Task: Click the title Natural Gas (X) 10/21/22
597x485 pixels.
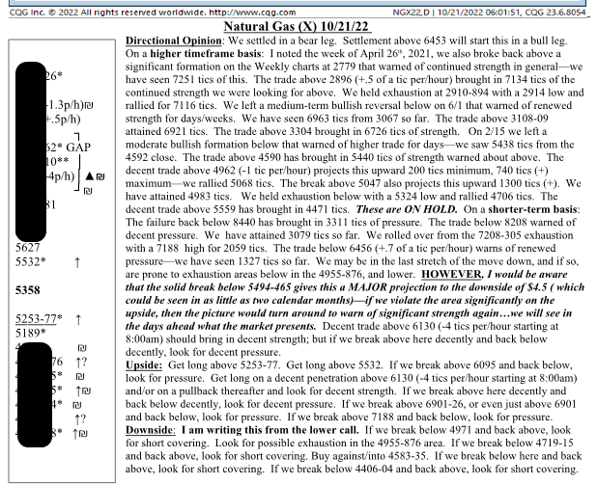Action: pyautogui.click(x=297, y=27)
